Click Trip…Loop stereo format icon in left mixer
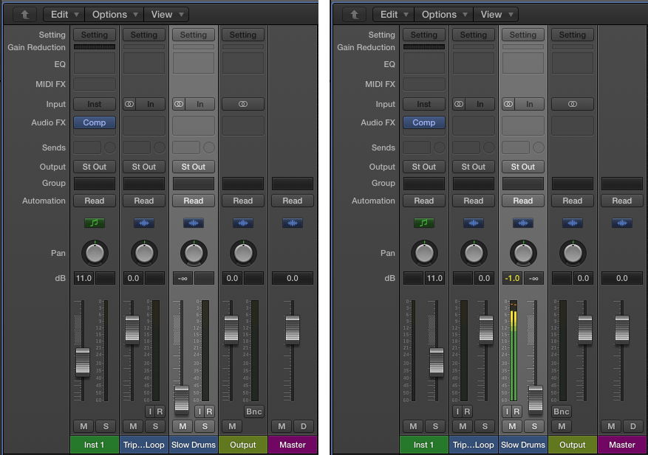Viewport: 648px width, 455px height. click(129, 105)
